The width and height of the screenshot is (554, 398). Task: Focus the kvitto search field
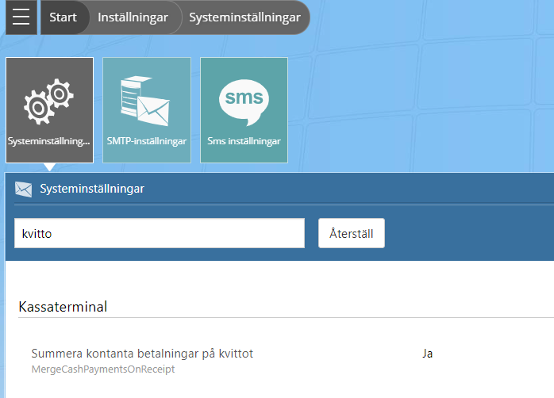[160, 233]
